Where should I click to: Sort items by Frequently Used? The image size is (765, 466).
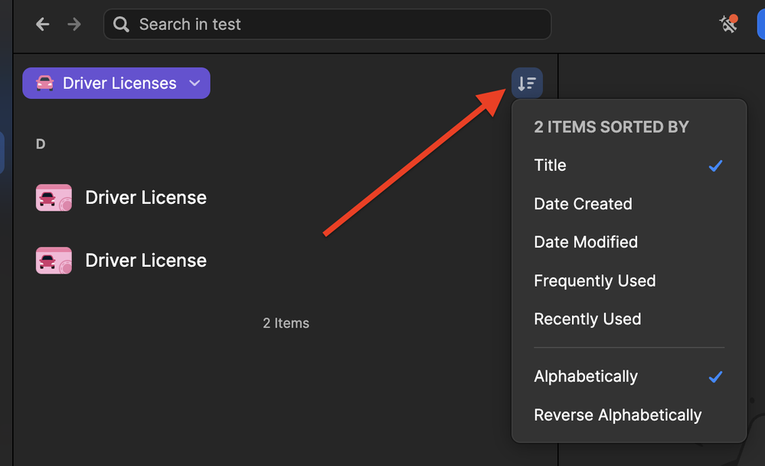594,281
